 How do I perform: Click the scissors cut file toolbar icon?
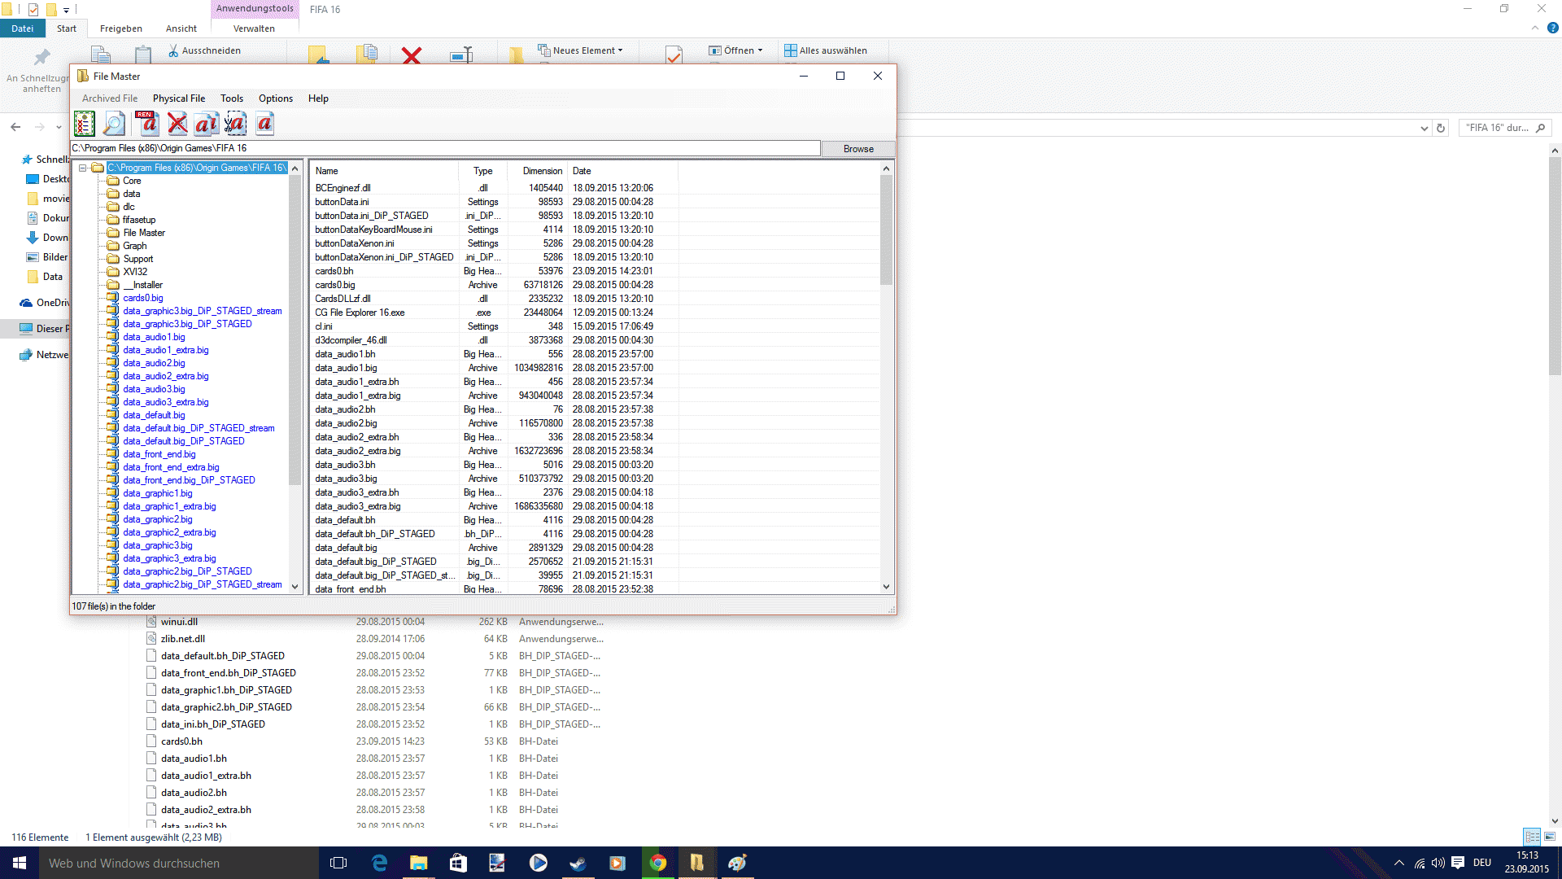pyautogui.click(x=235, y=124)
